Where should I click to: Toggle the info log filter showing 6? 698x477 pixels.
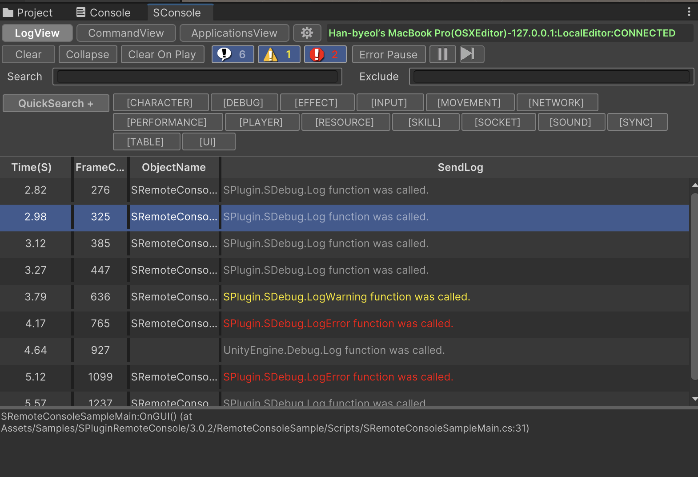click(x=233, y=54)
